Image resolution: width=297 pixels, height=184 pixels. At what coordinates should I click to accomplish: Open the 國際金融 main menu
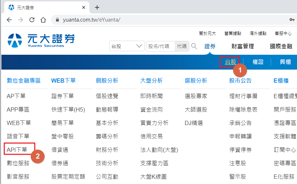tap(281, 46)
